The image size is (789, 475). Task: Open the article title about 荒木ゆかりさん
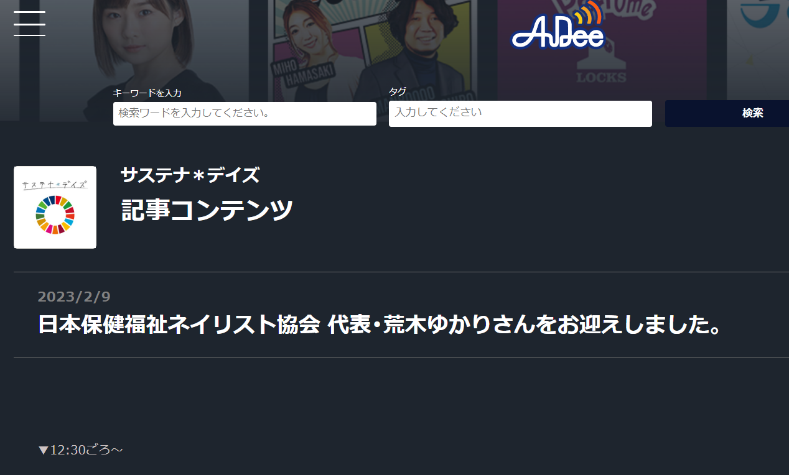(380, 325)
